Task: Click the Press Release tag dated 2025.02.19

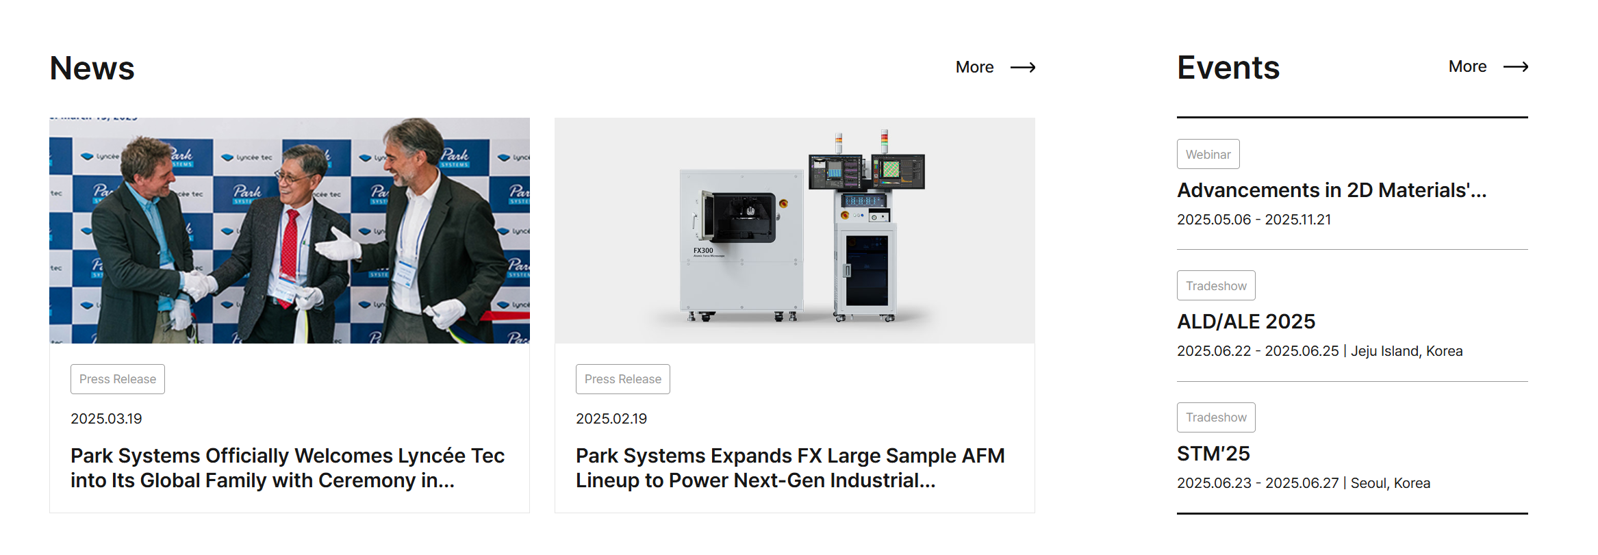Action: coord(623,379)
